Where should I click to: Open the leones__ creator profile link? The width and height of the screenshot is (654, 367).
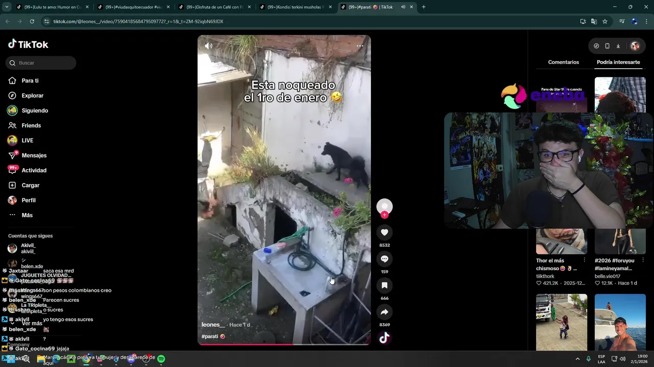(213, 325)
